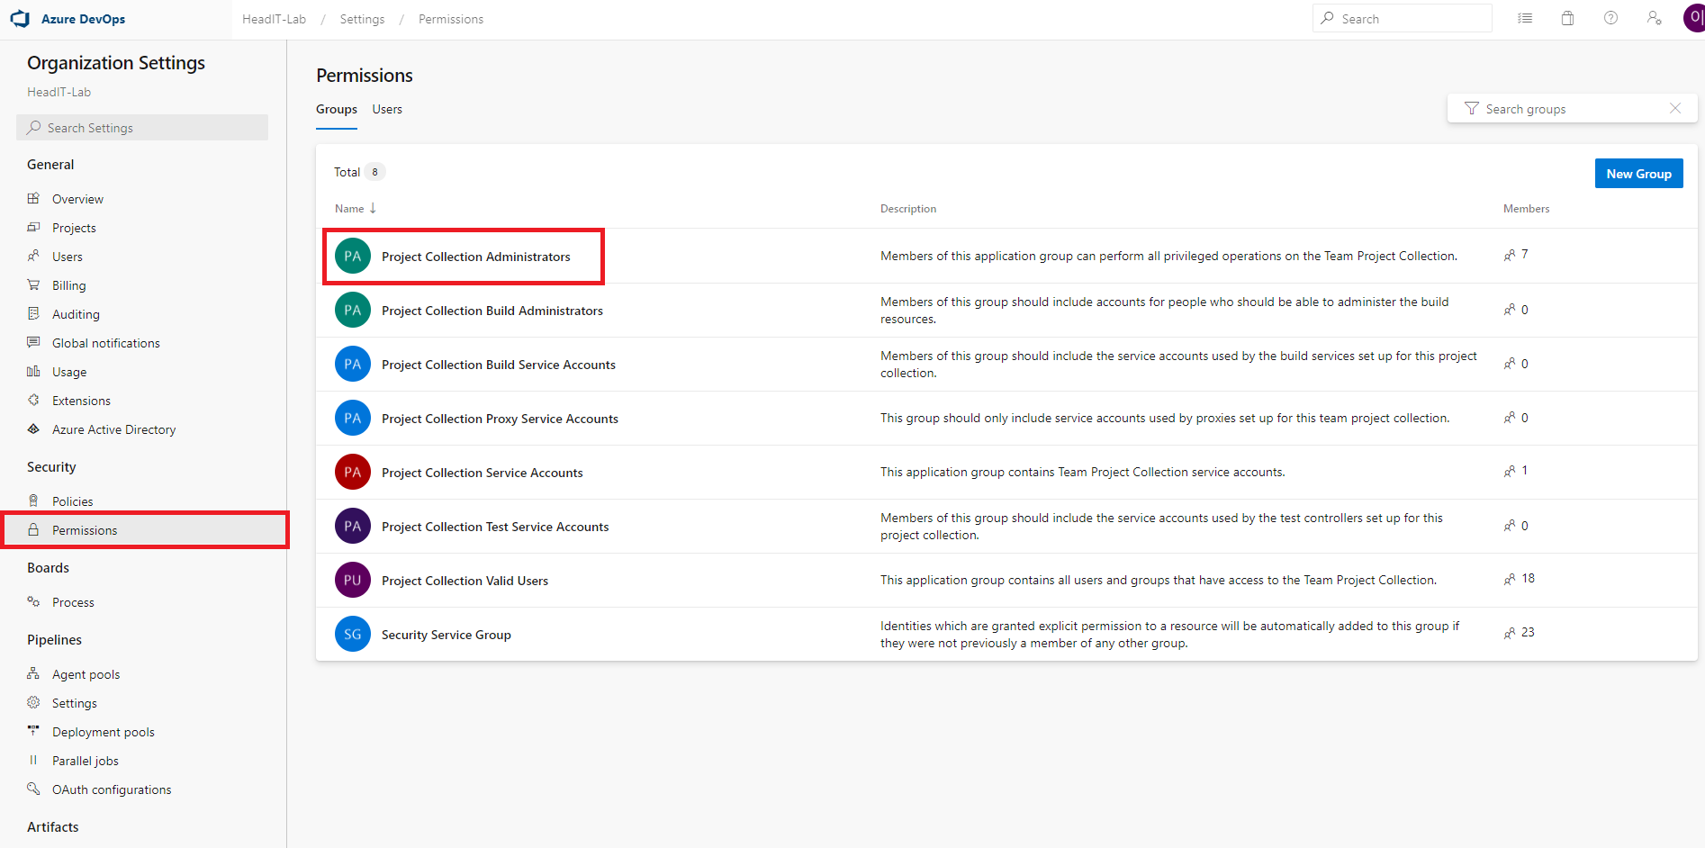Open Security Service Group name
The width and height of the screenshot is (1705, 848).
447,635
